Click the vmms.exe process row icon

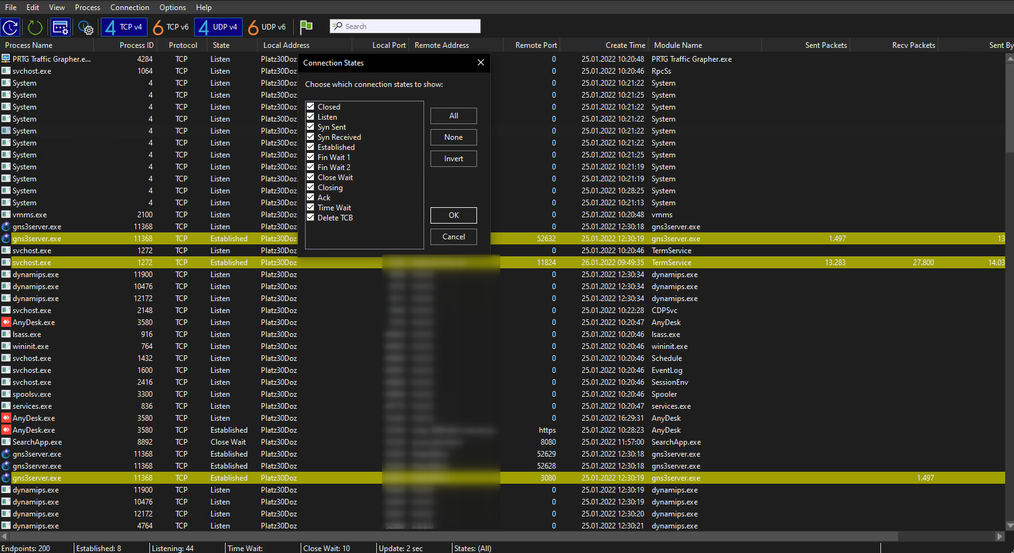coord(6,214)
